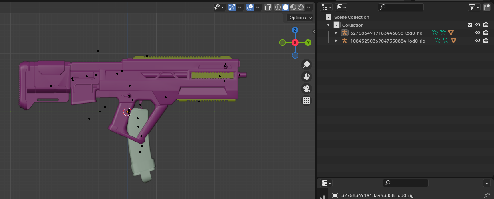Switch perspective/orthographic with the grid icon
The height and width of the screenshot is (199, 494).
(x=306, y=100)
